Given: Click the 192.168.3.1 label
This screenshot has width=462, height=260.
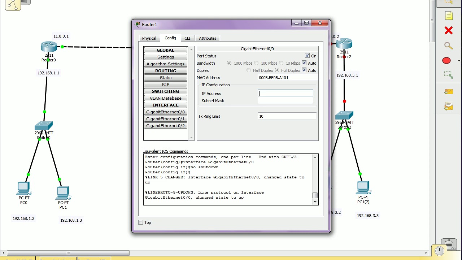Looking at the screenshot, I should [x=347, y=75].
